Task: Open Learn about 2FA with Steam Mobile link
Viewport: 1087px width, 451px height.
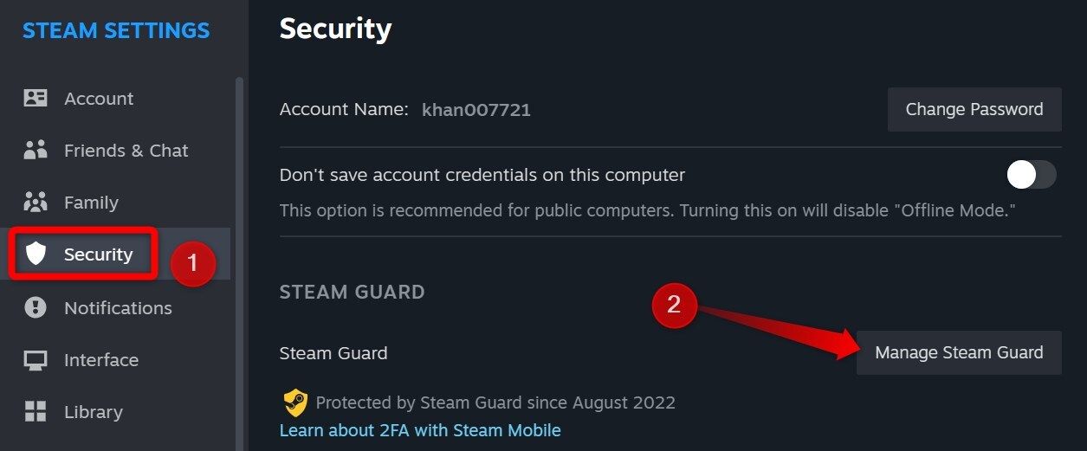Action: (x=420, y=430)
